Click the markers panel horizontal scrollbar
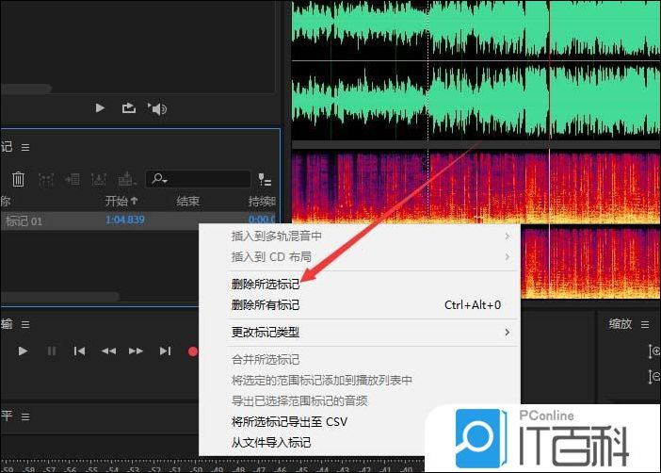Image resolution: width=661 pixels, height=473 pixels. pyautogui.click(x=60, y=297)
